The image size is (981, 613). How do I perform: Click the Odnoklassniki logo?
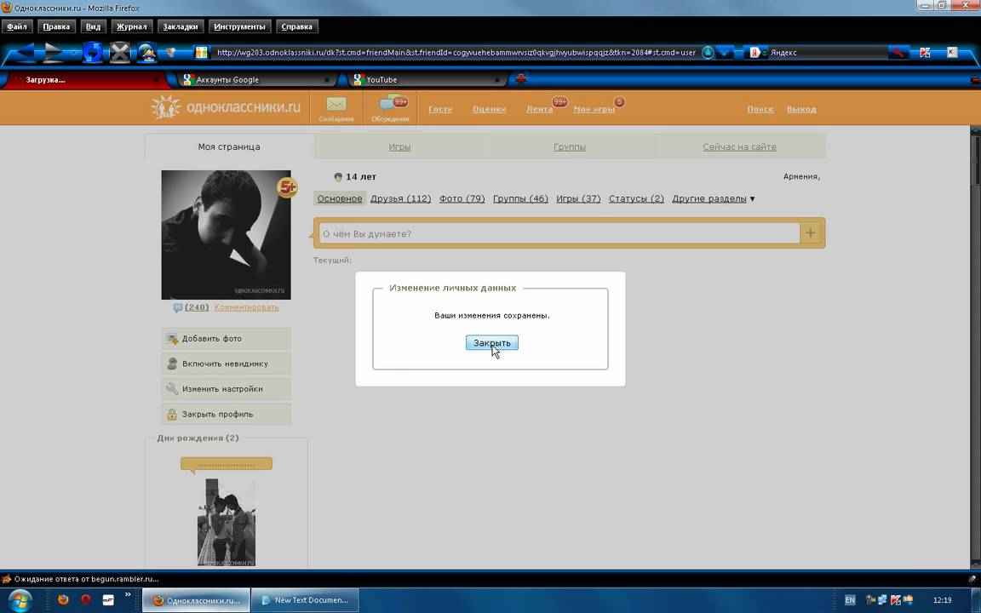226,107
